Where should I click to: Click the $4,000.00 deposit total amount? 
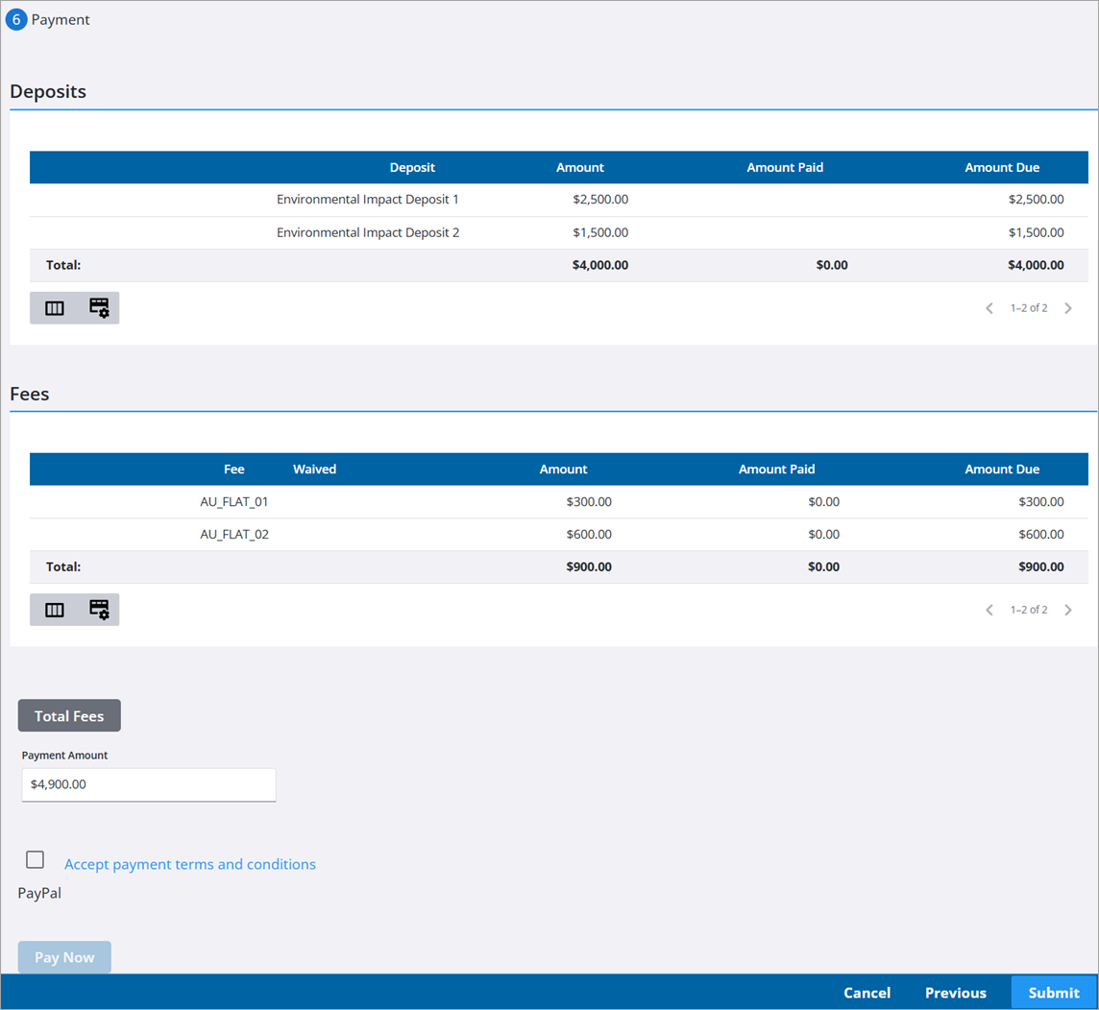coord(600,265)
